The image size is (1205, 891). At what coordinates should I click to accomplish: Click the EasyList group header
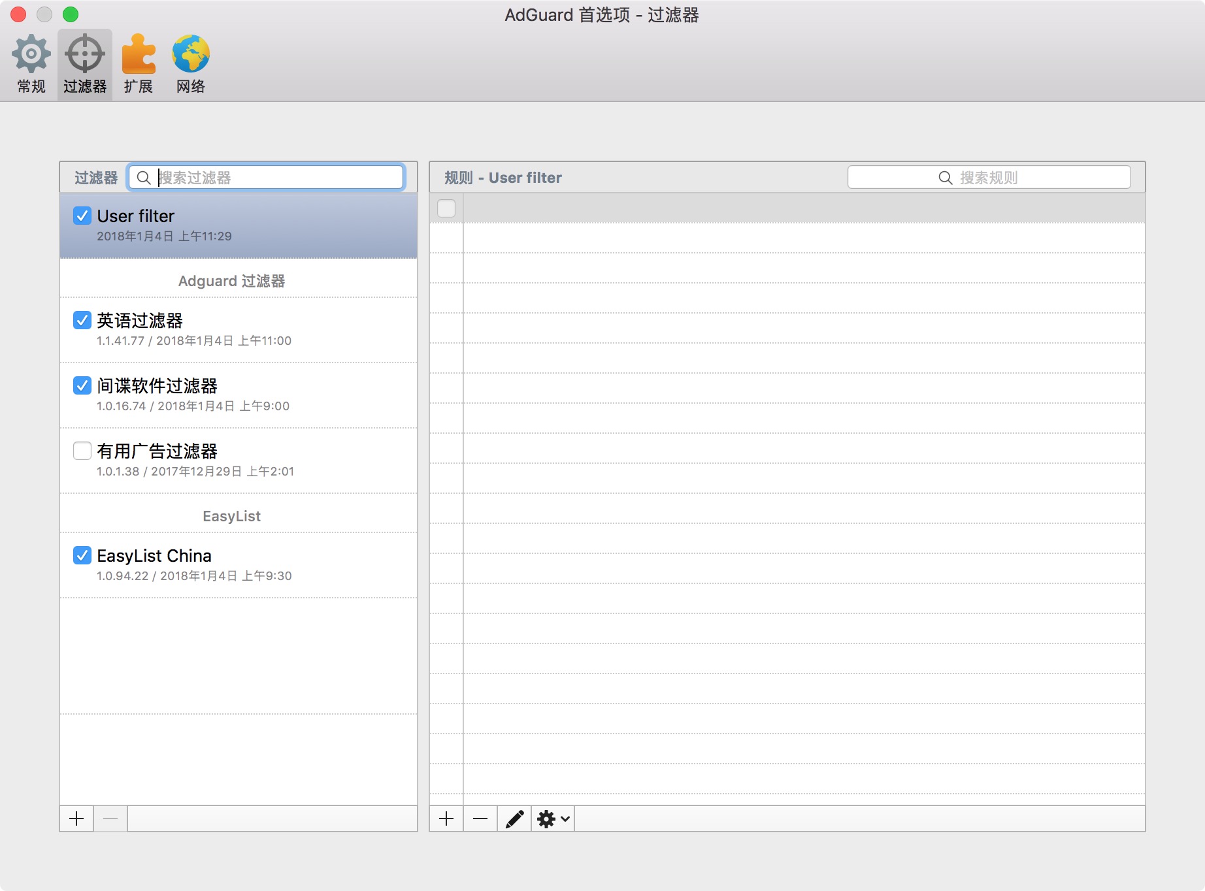coord(231,516)
